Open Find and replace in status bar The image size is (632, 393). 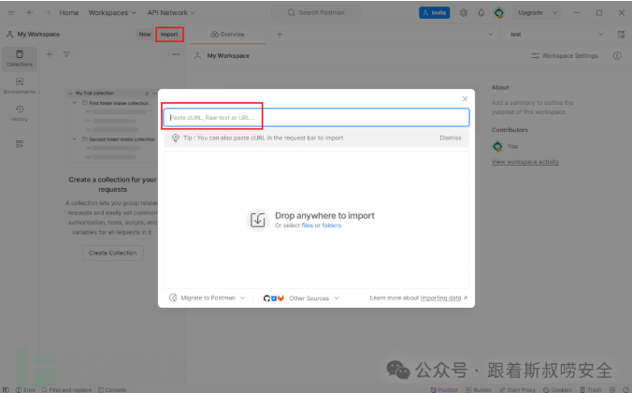point(66,390)
